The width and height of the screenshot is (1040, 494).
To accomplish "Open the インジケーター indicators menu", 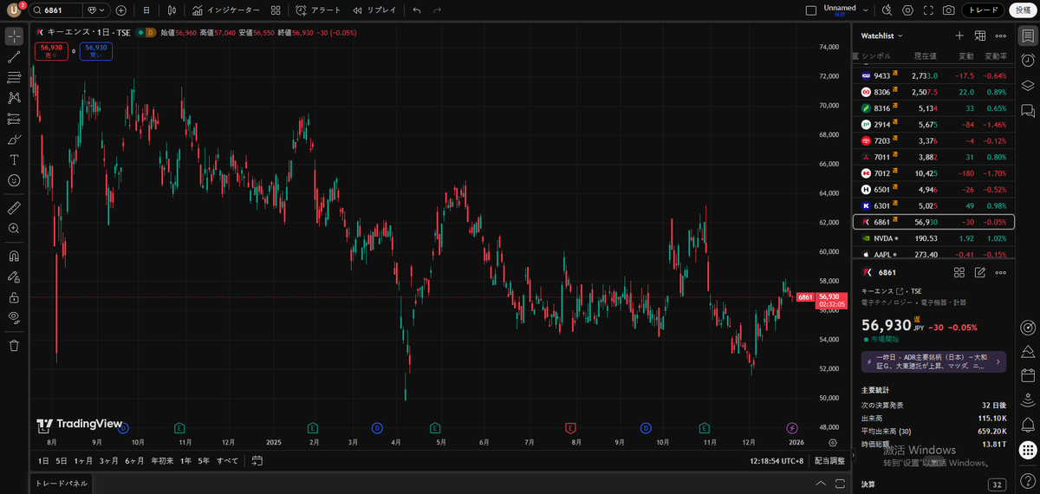I will [x=226, y=10].
